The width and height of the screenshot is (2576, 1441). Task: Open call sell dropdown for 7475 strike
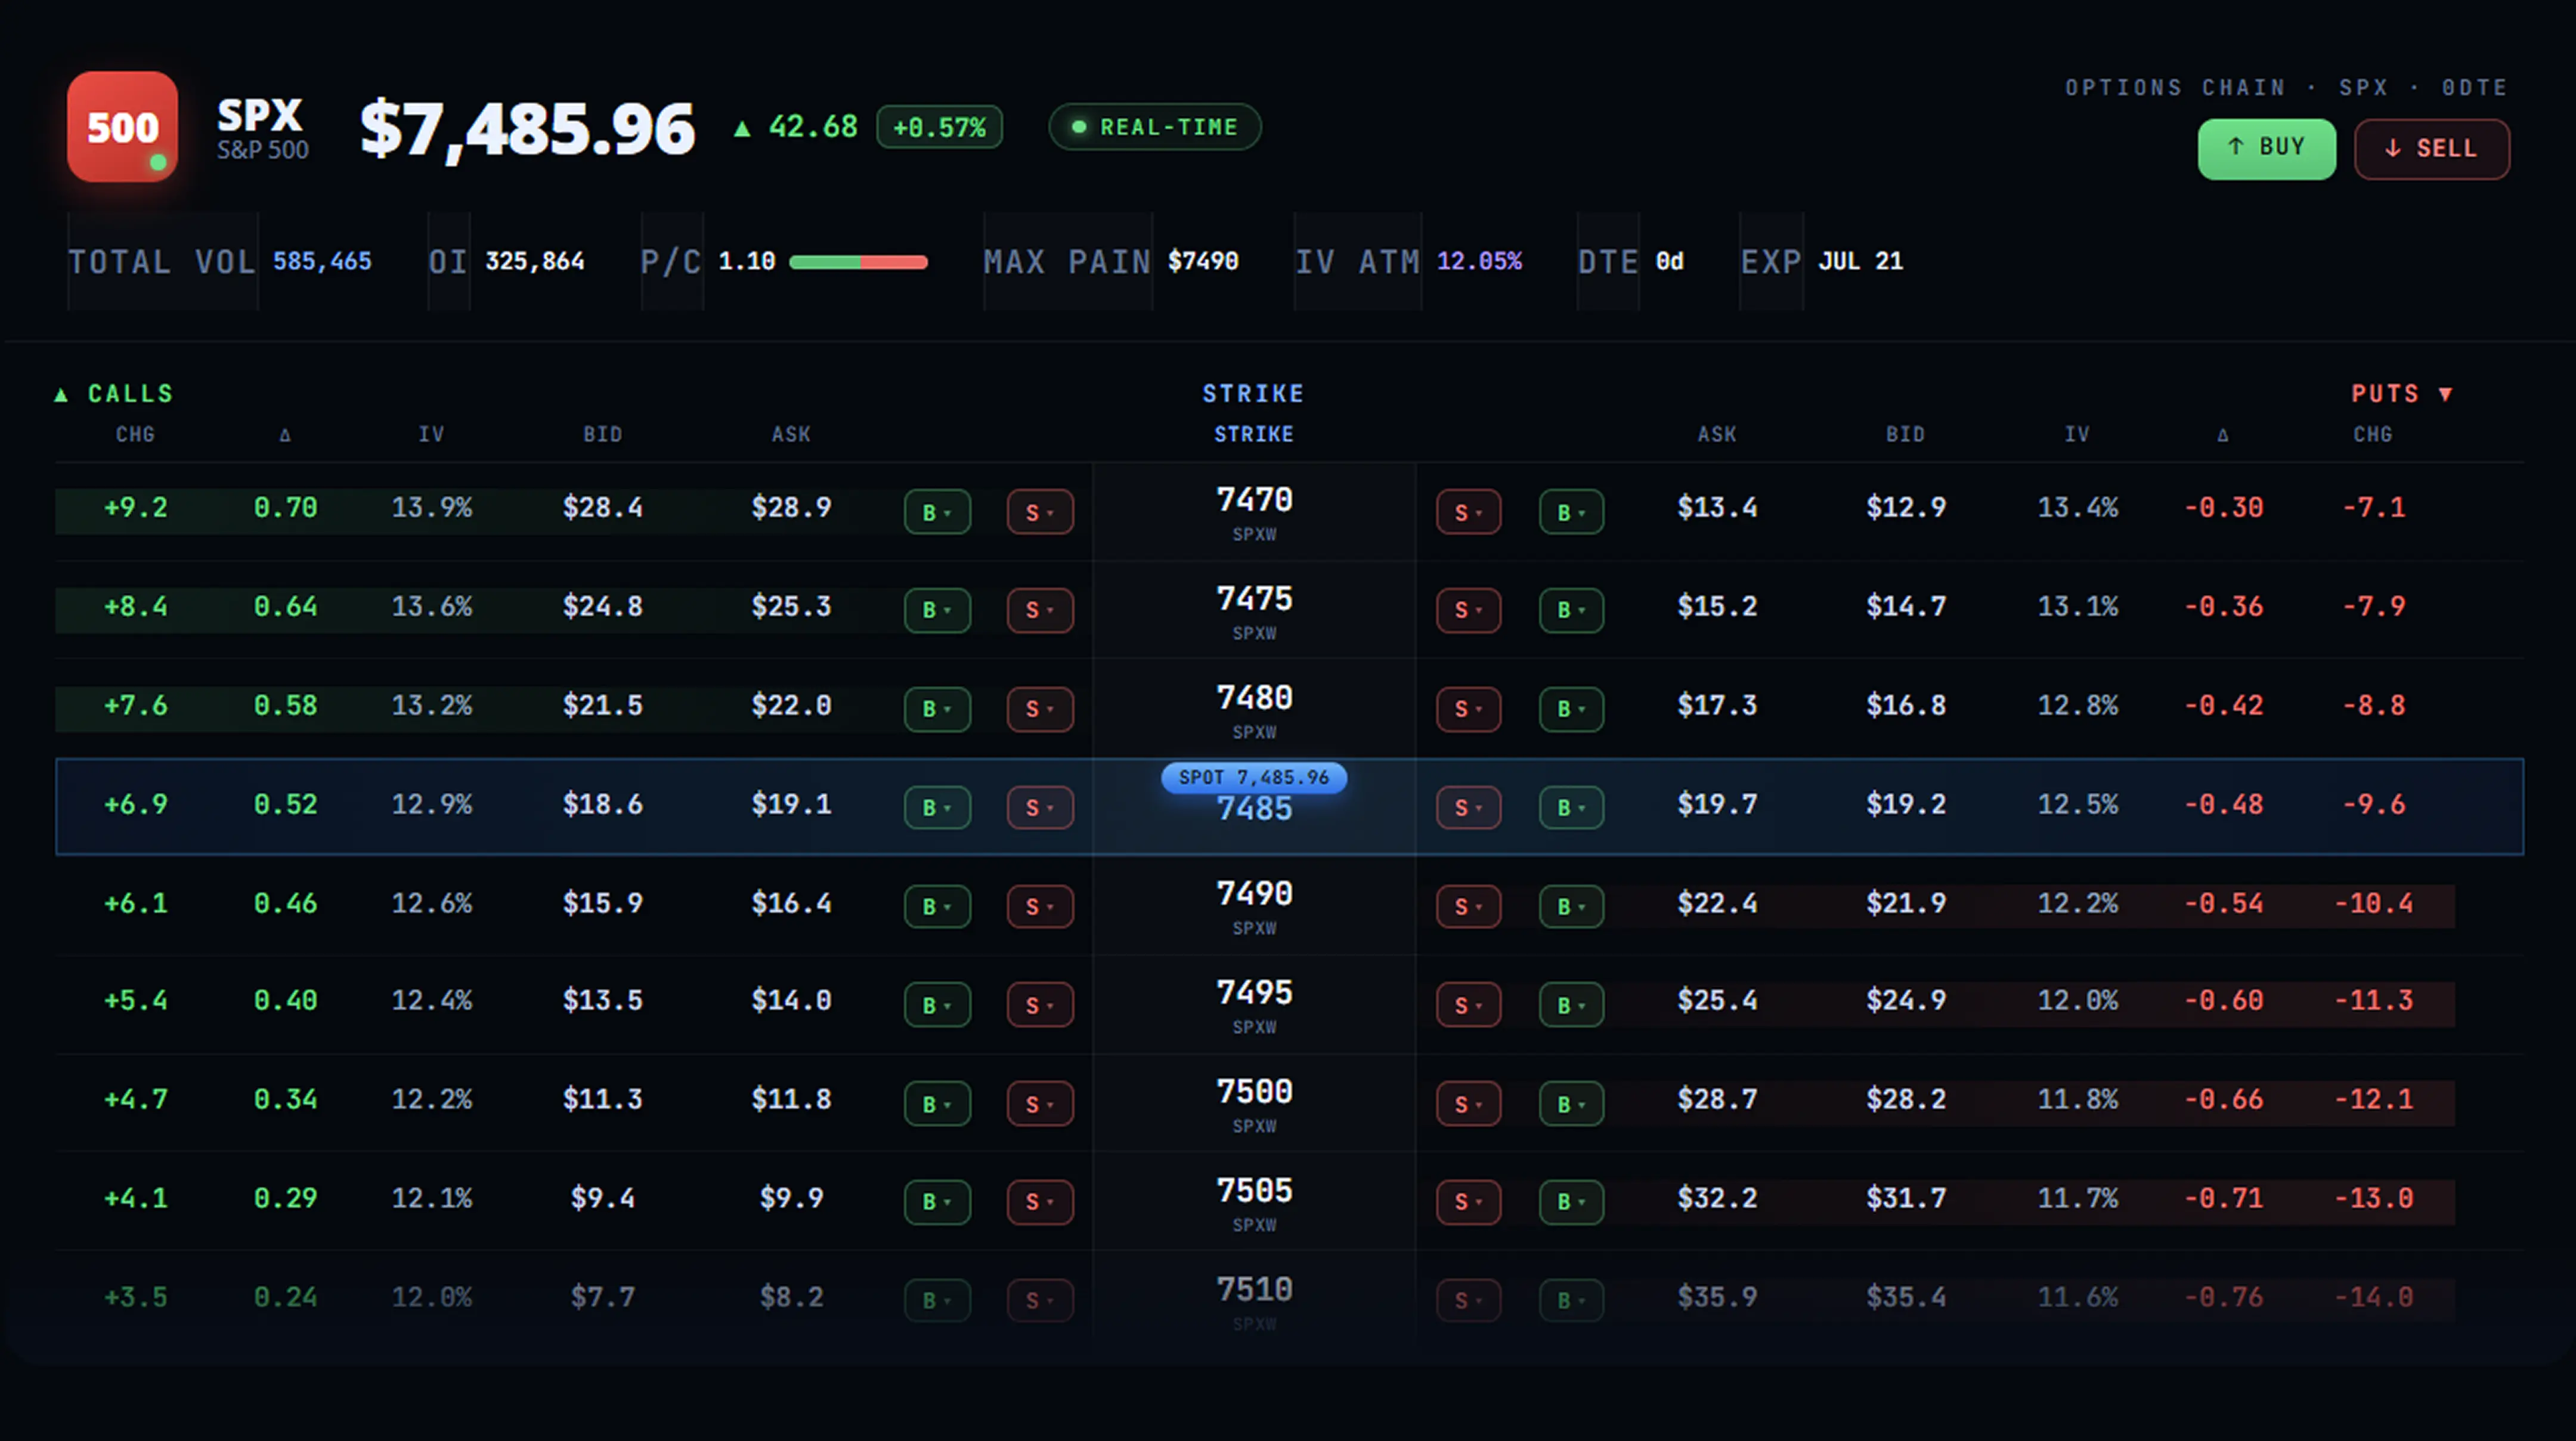(x=1040, y=610)
